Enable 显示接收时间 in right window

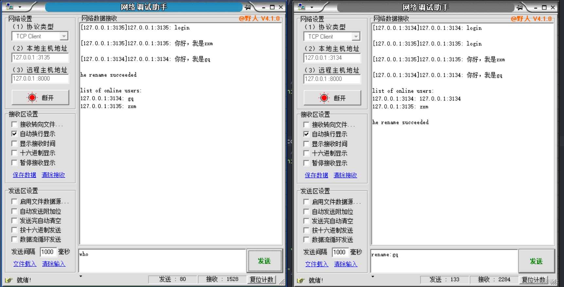point(306,144)
